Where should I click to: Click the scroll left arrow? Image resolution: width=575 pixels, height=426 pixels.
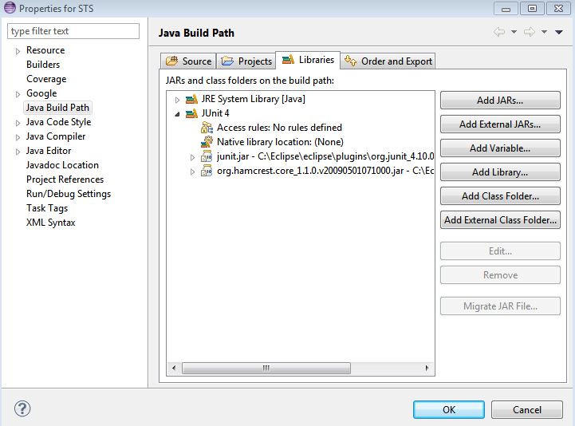click(174, 368)
